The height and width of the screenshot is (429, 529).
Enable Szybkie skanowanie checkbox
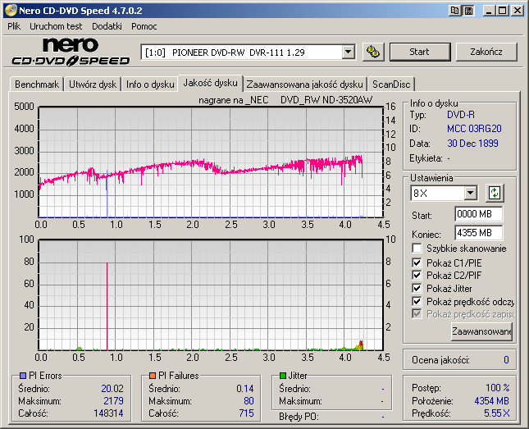[417, 249]
